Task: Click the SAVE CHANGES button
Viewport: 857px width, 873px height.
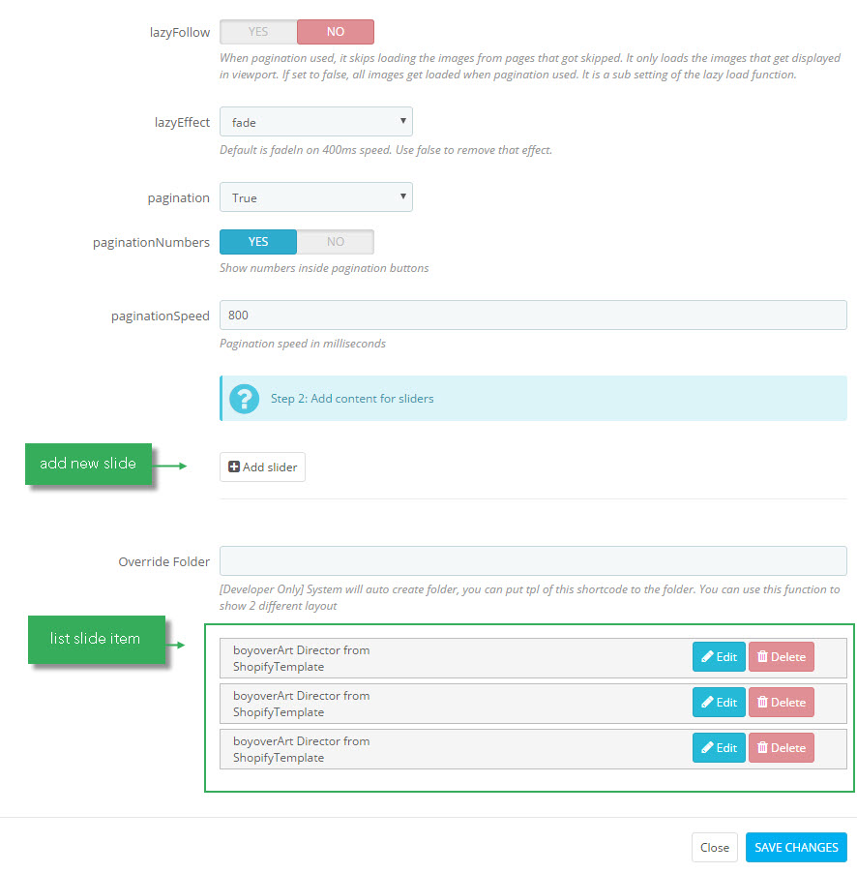Action: pos(796,848)
